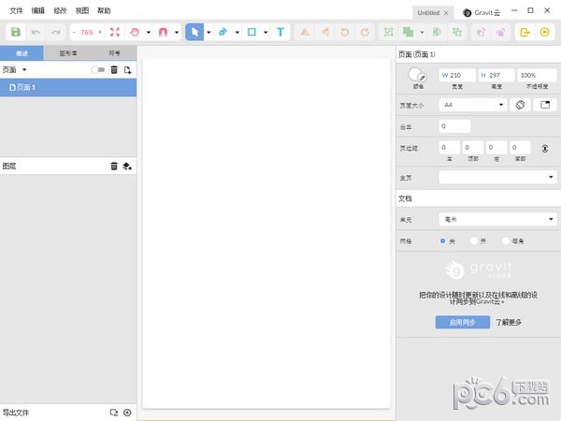Open the 主页 master page dropdown

(x=497, y=176)
